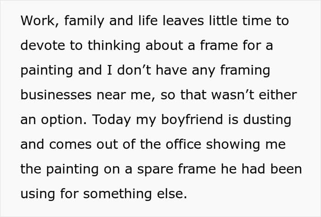Click the word "devote"
The width and height of the screenshot is (321, 217).
pos(43,45)
